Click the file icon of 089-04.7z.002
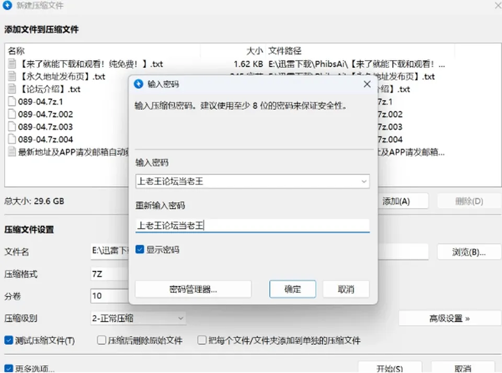 tap(12, 114)
